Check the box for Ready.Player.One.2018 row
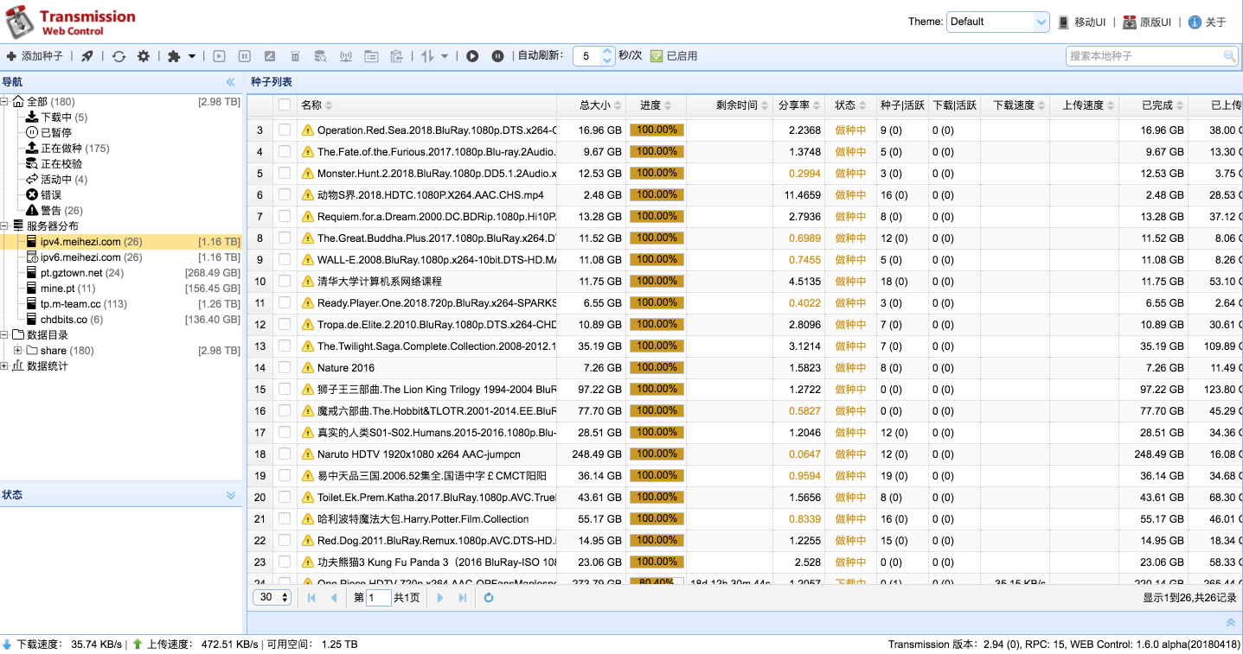The height and width of the screenshot is (654, 1243). point(285,302)
